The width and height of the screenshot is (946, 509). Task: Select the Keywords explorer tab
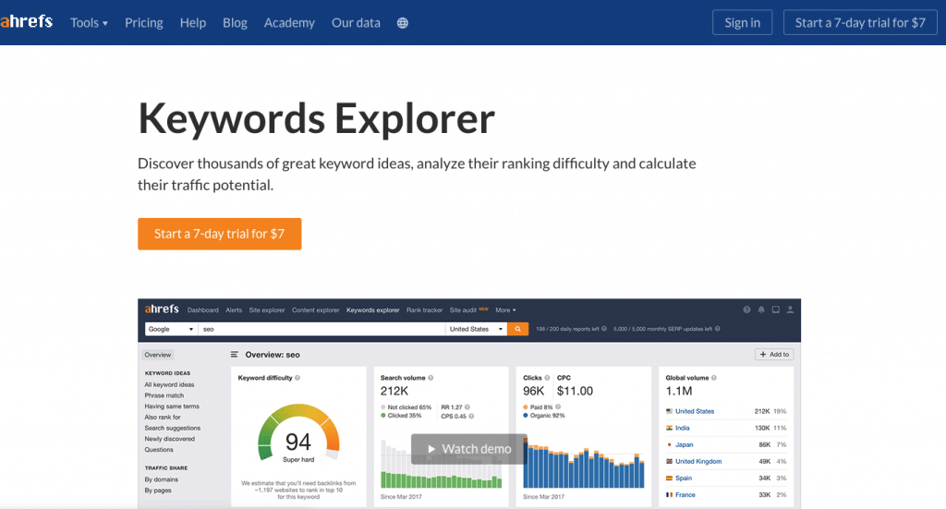pyautogui.click(x=373, y=310)
